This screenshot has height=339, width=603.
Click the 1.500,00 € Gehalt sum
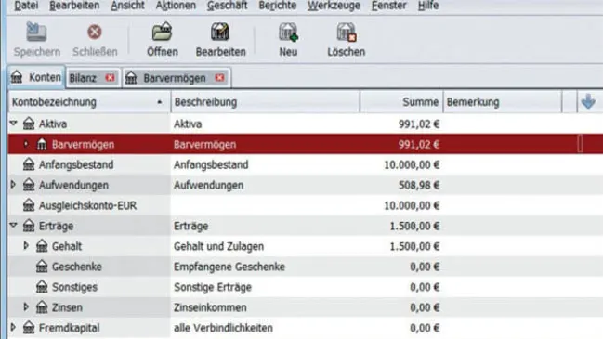point(414,246)
